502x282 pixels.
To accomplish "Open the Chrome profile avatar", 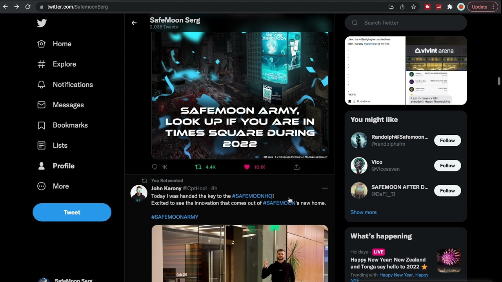I will 461,7.
